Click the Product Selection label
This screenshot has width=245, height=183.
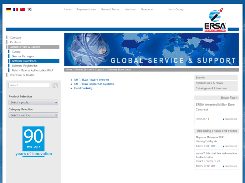[20, 97]
